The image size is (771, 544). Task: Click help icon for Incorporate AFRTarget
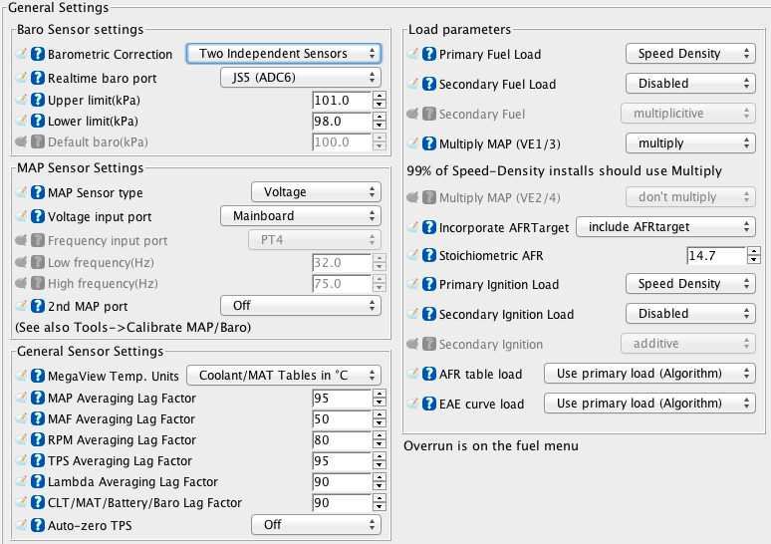(430, 227)
